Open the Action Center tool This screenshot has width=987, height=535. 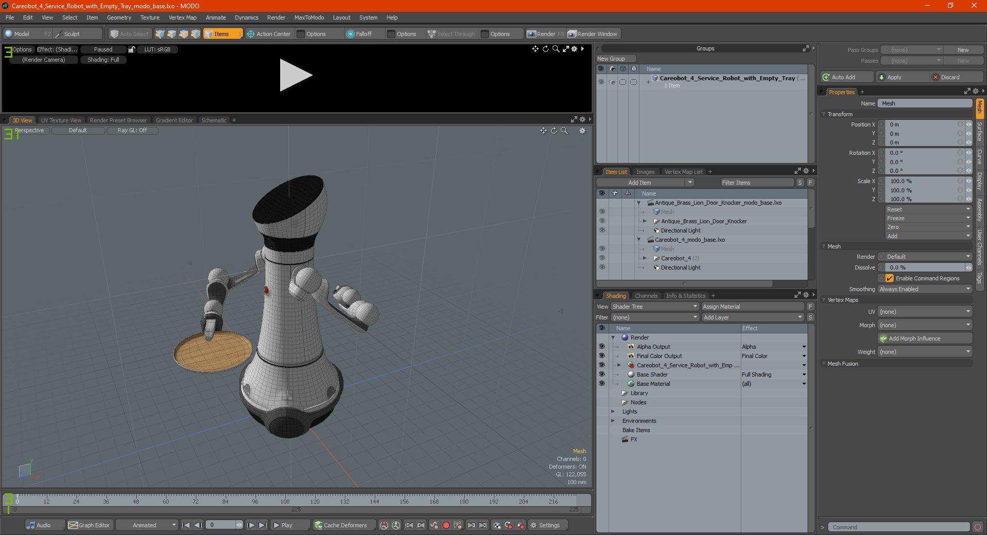pos(269,34)
